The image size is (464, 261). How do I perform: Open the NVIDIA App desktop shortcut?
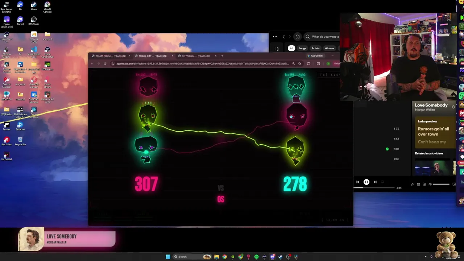click(47, 66)
